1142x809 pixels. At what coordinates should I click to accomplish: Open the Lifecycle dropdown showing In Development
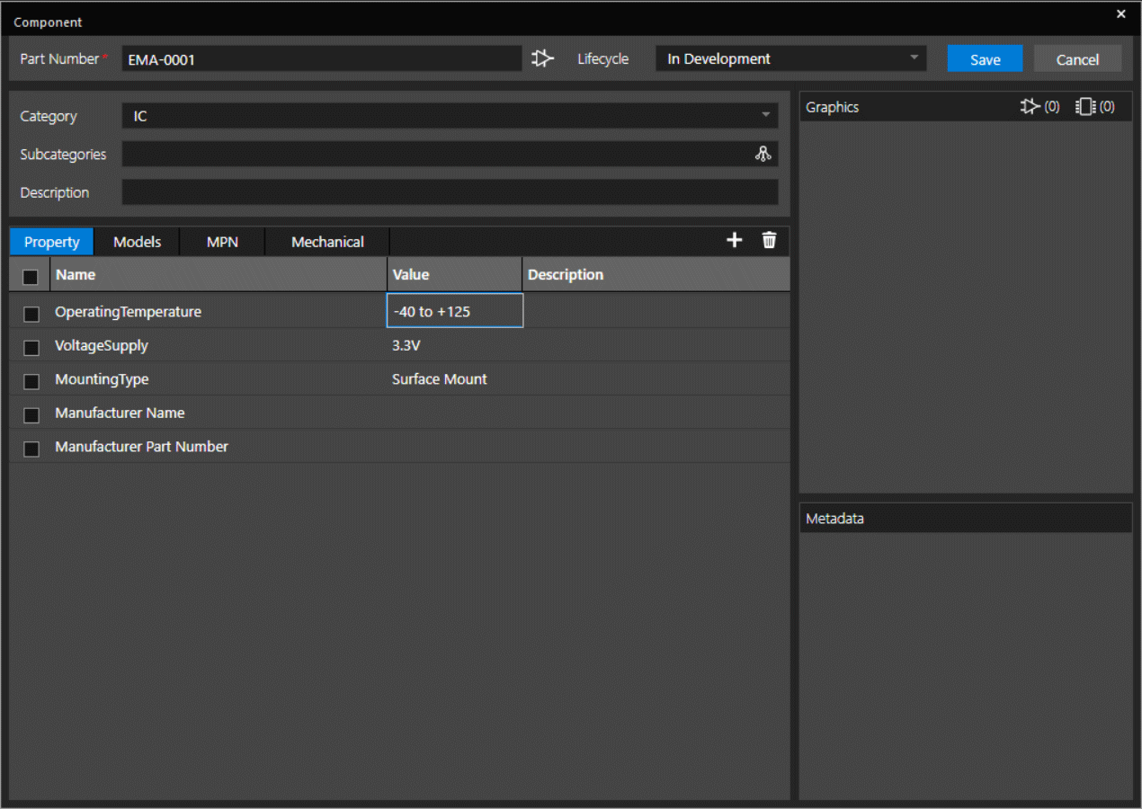[790, 58]
